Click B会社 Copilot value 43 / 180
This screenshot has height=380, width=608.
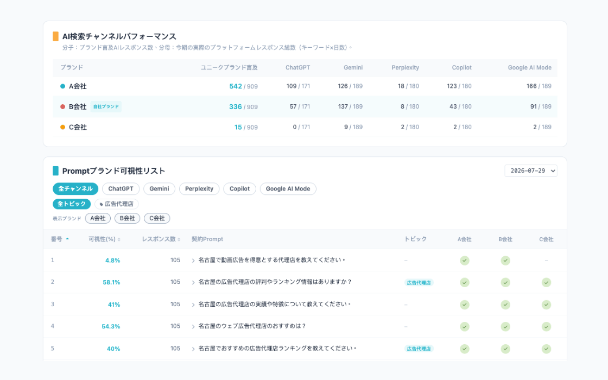[x=460, y=106]
